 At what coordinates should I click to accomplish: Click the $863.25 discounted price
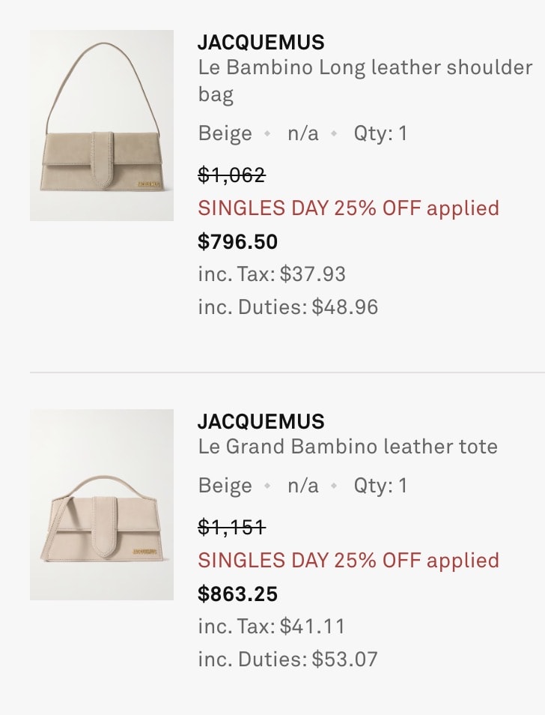[x=237, y=594]
